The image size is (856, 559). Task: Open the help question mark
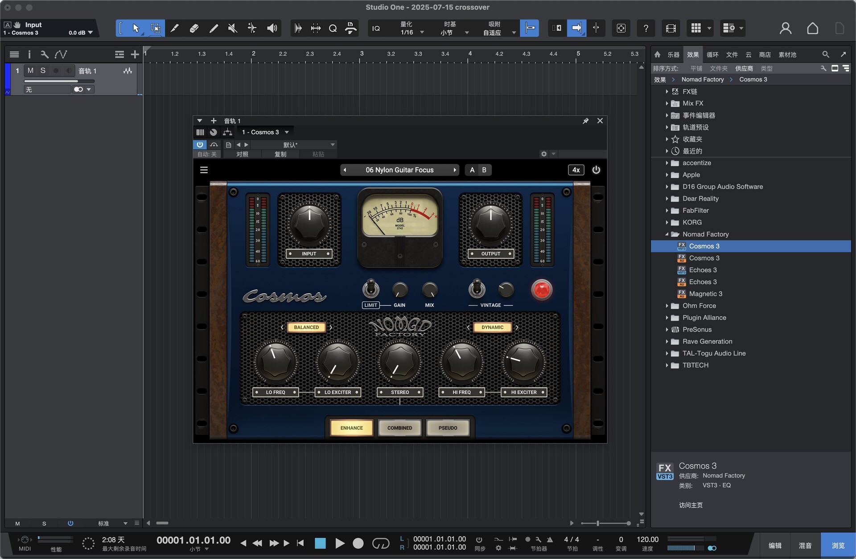[646, 29]
